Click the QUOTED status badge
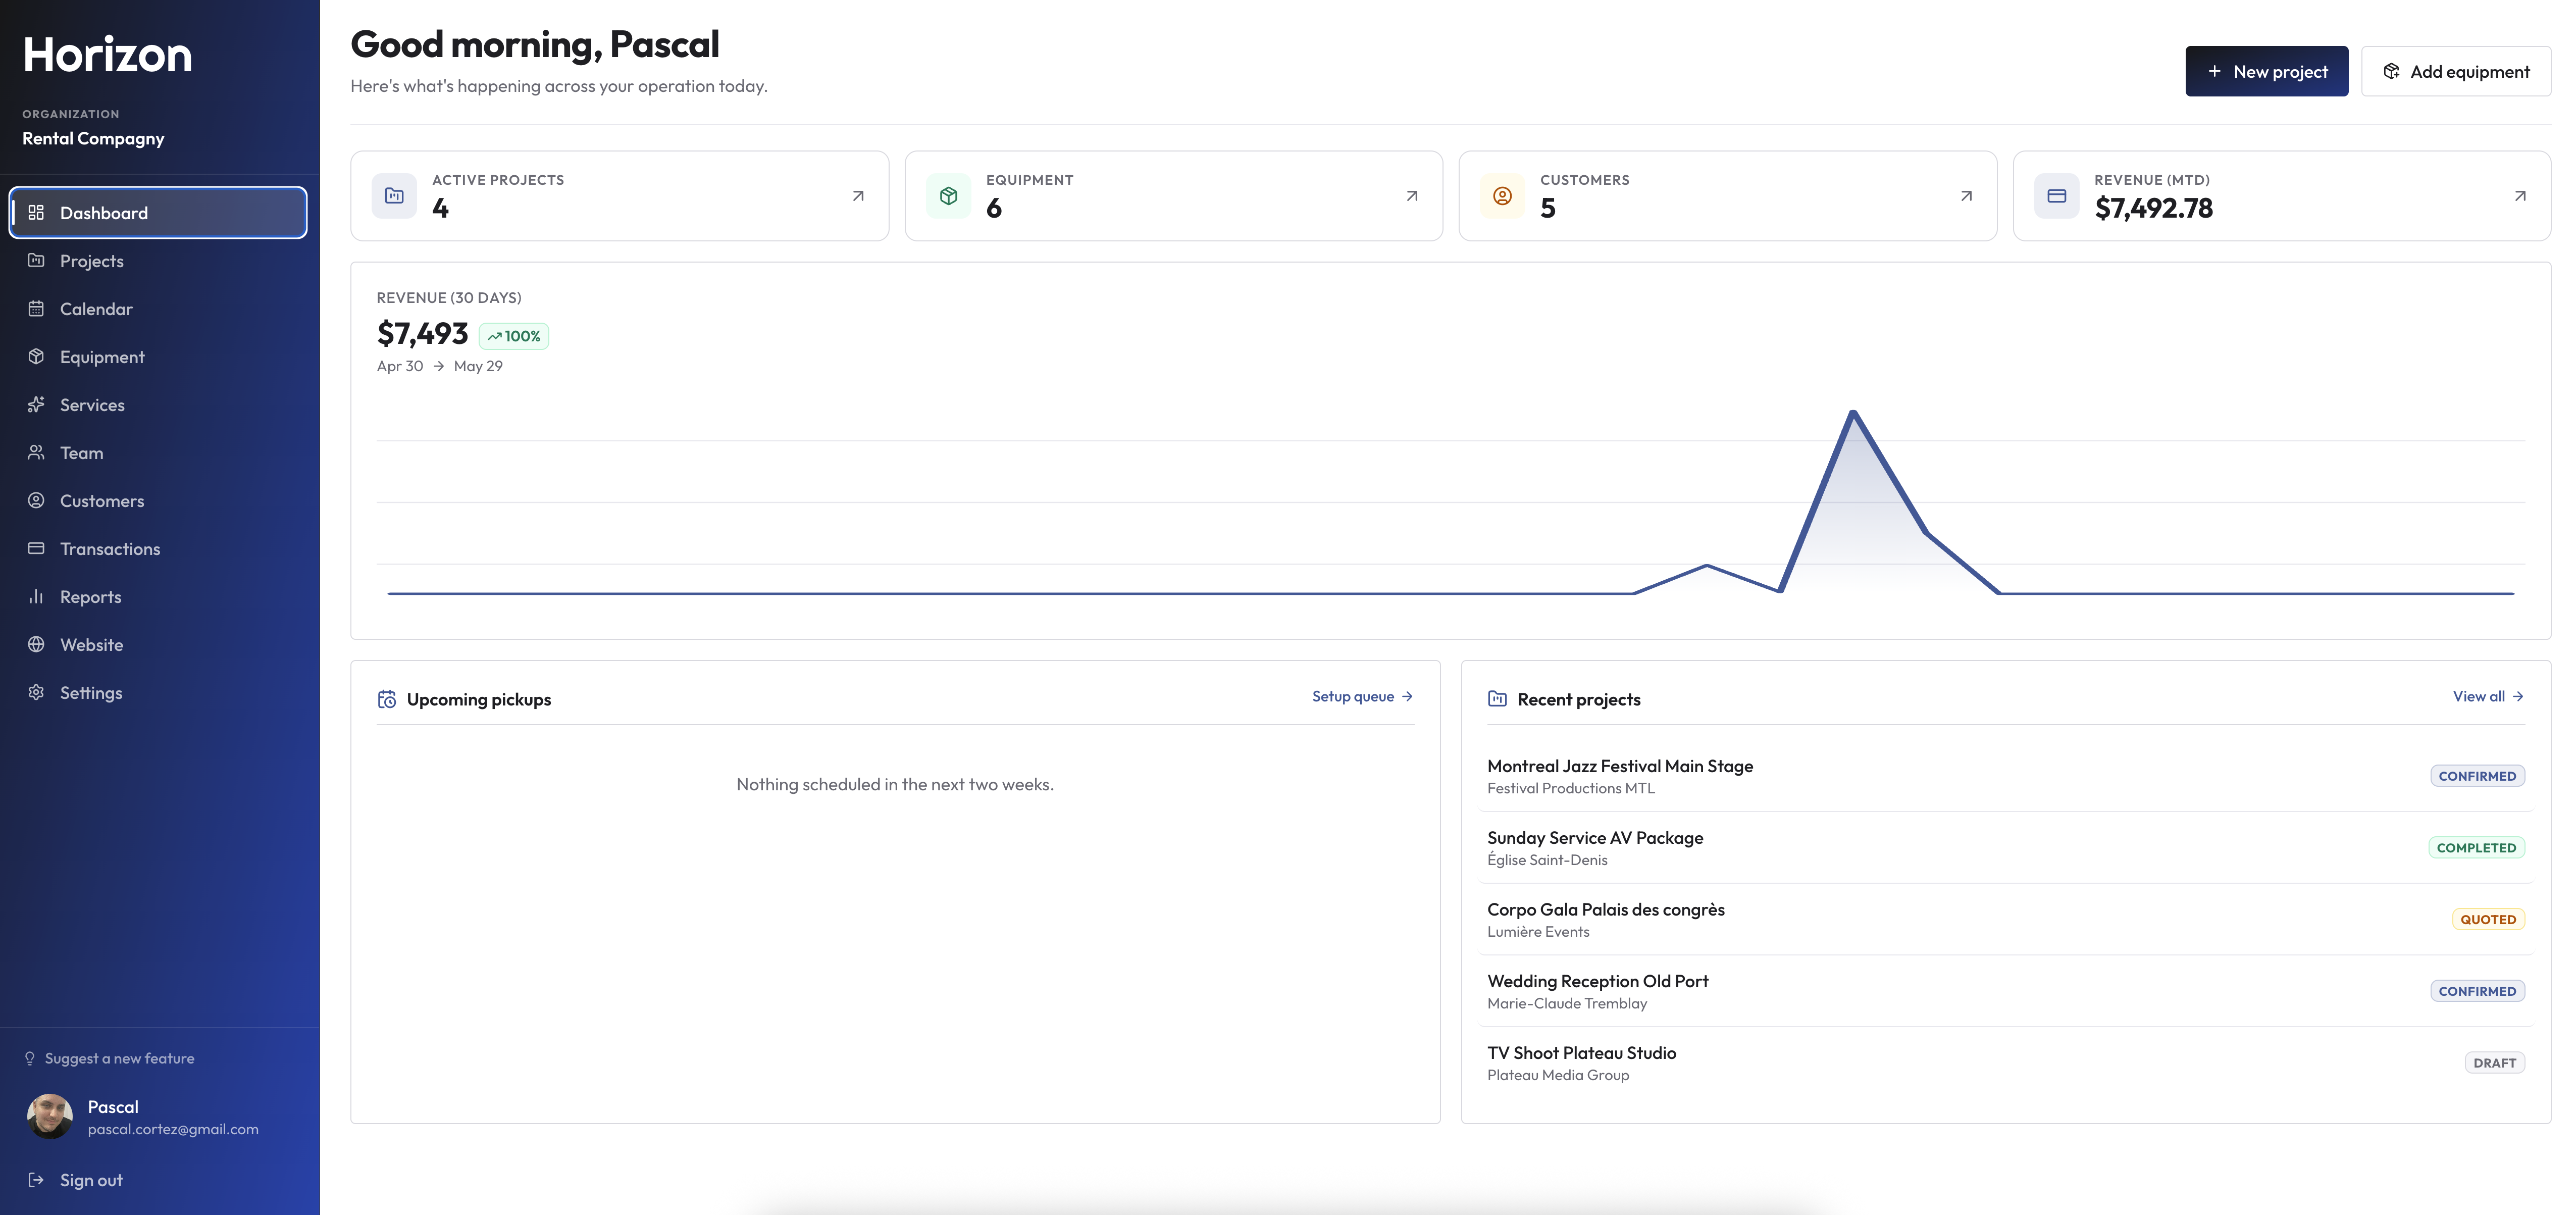This screenshot has height=1215, width=2576. pyautogui.click(x=2488, y=919)
